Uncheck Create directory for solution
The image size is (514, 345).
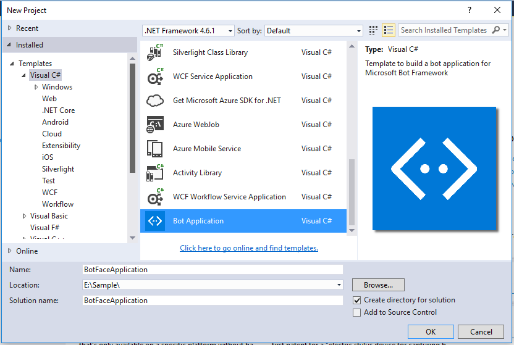(356, 300)
